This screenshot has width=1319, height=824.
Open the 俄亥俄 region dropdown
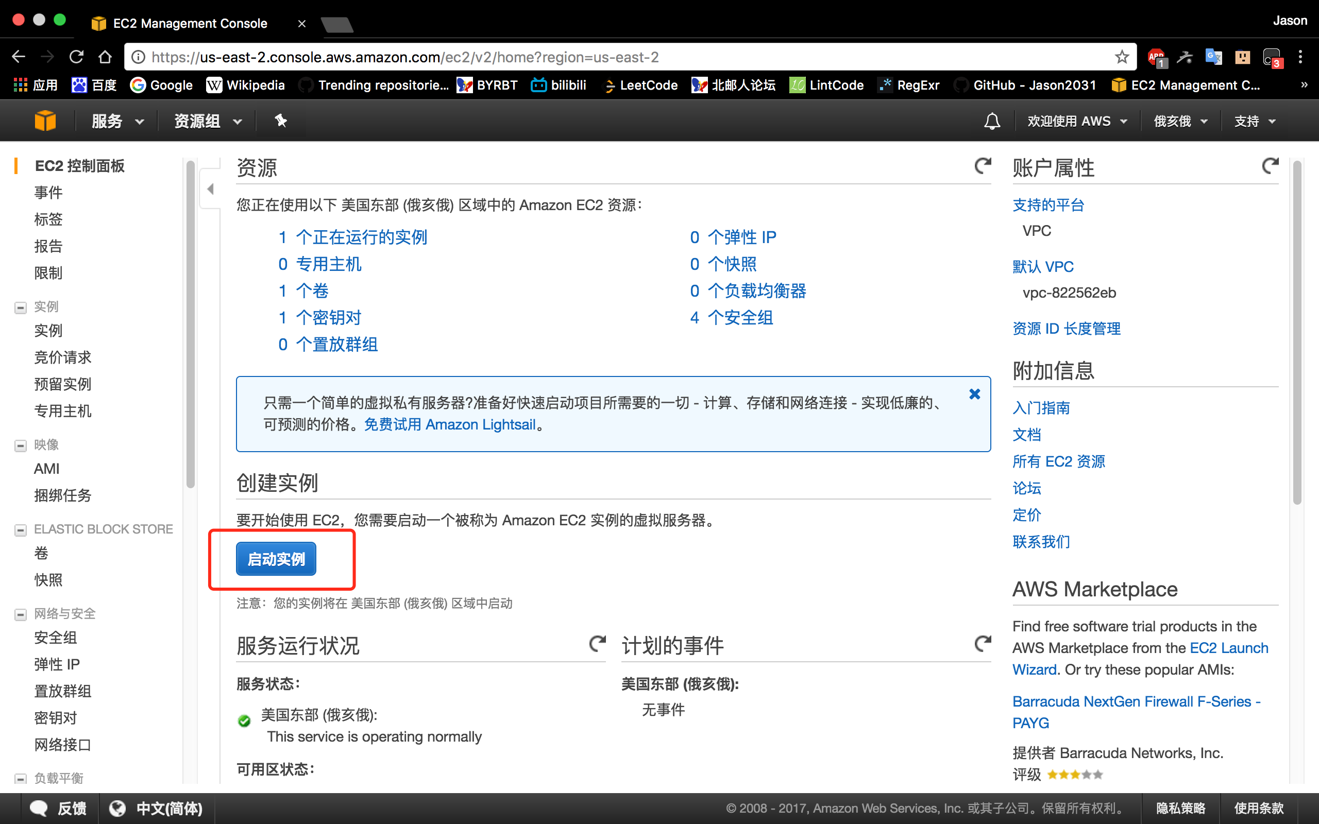click(1180, 121)
